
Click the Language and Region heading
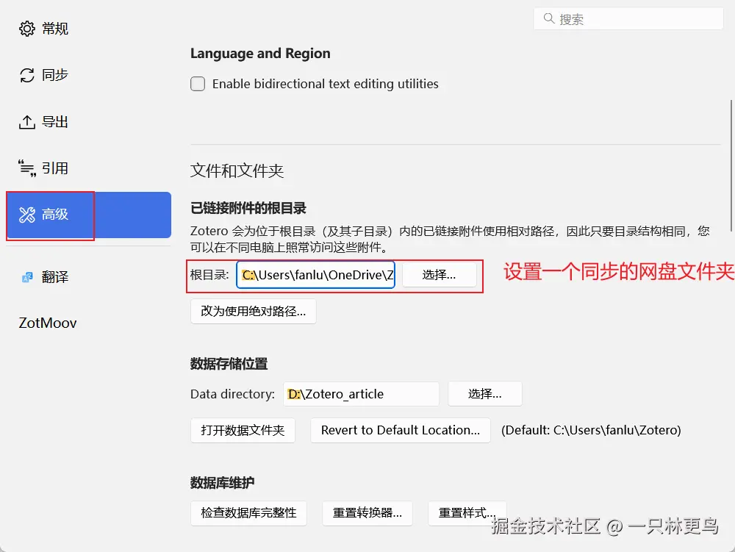(x=260, y=54)
